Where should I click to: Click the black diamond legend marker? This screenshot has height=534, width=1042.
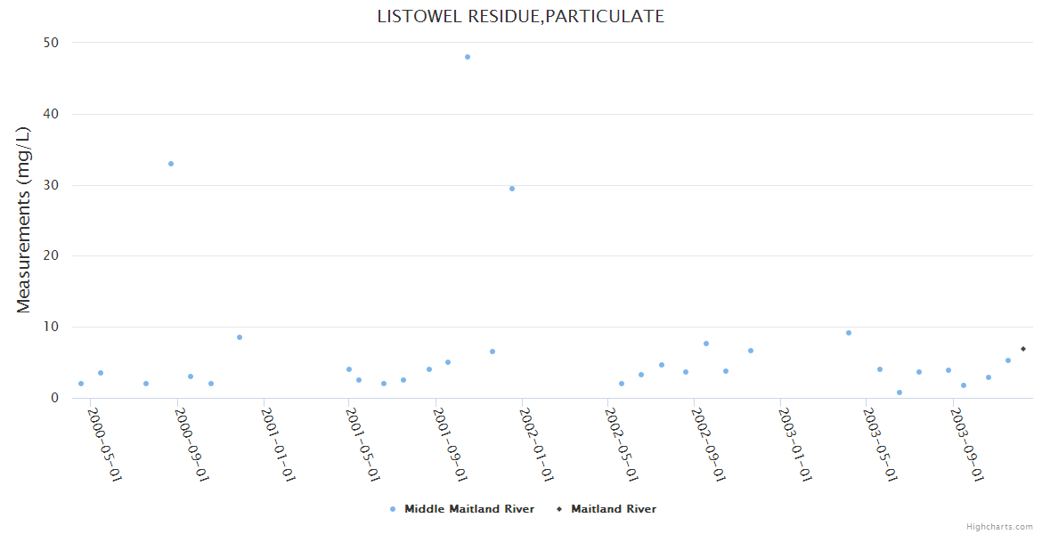[559, 509]
